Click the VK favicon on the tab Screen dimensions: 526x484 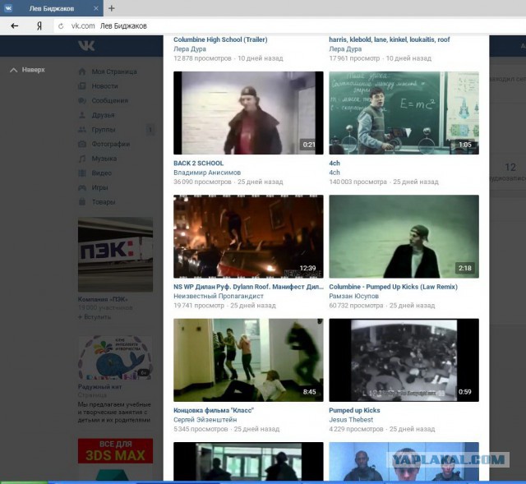(8, 8)
